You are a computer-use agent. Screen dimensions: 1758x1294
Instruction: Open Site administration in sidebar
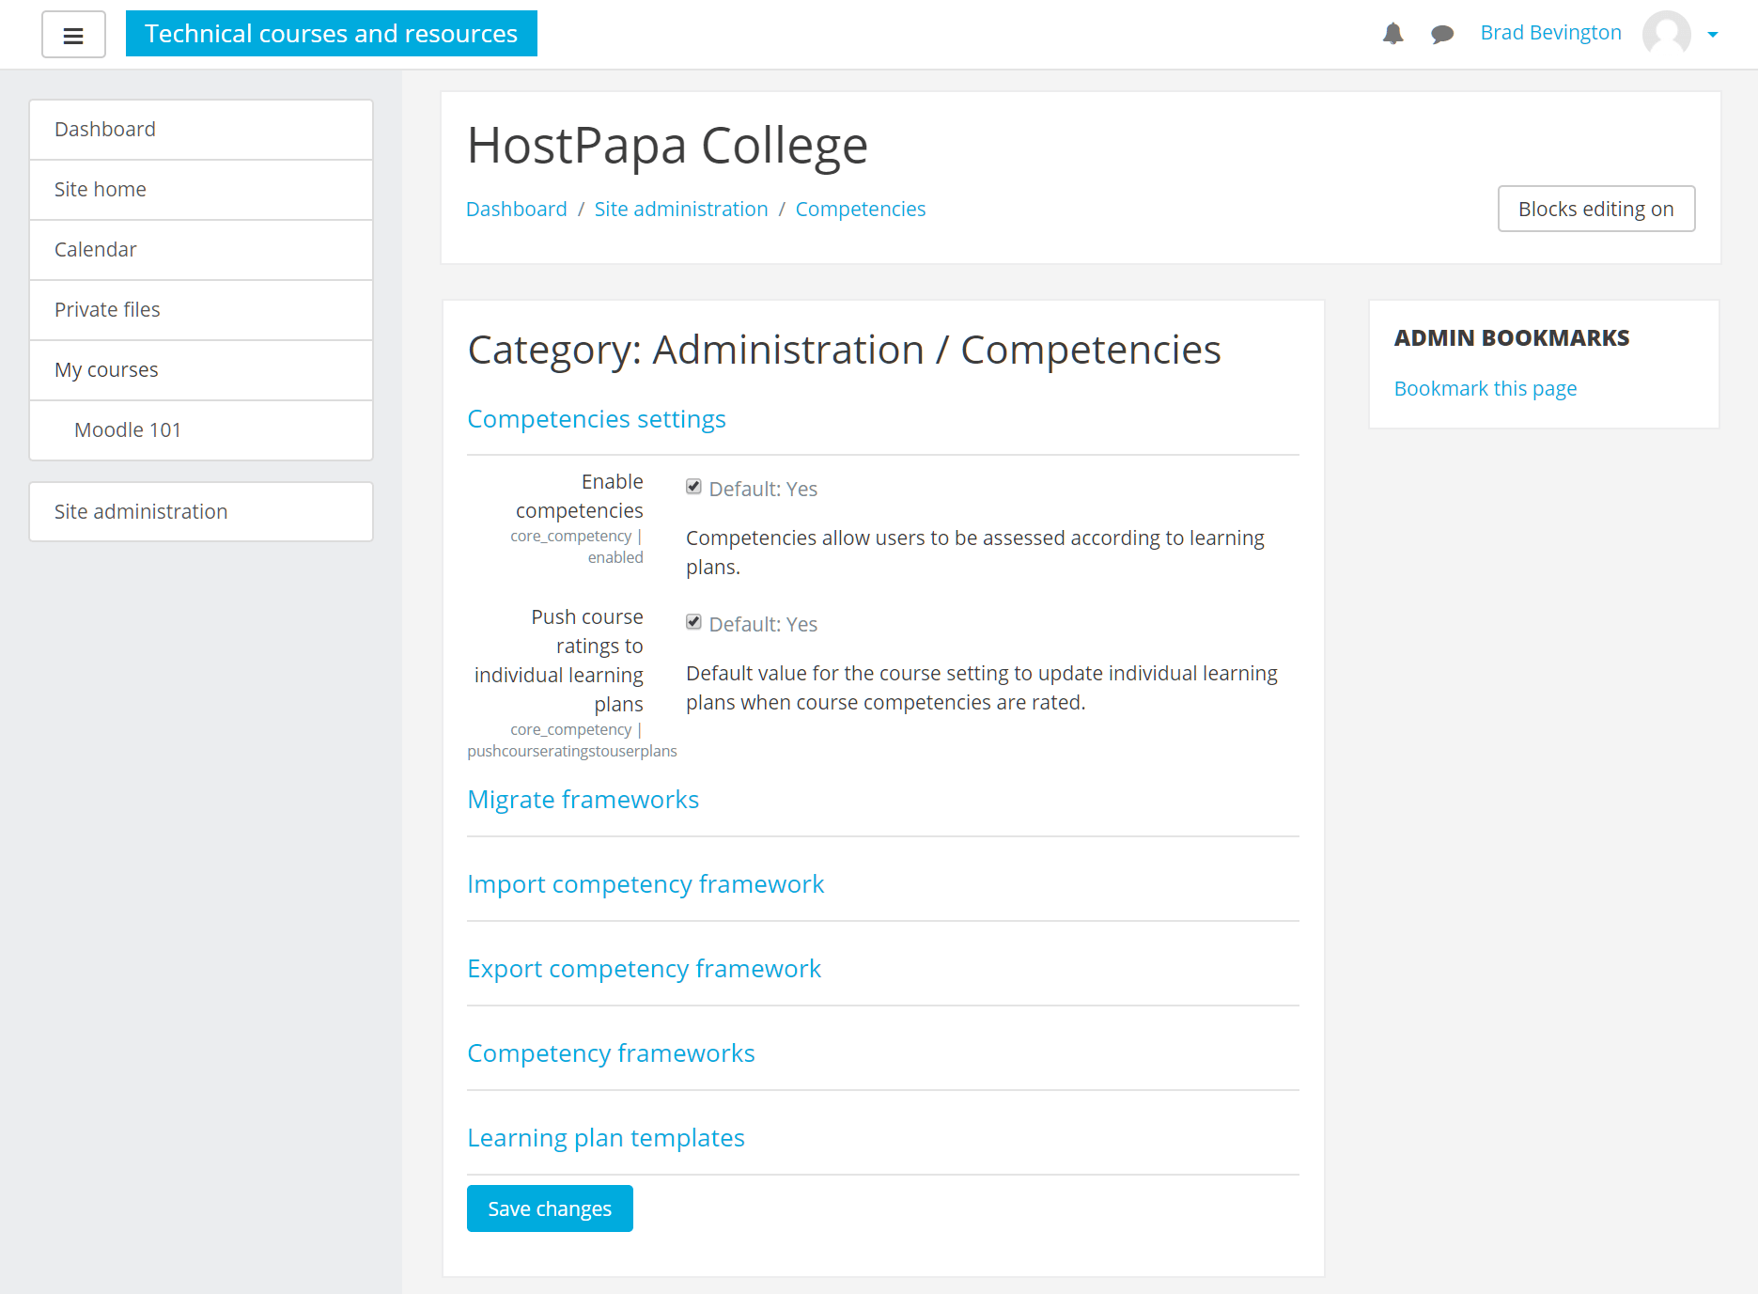(201, 512)
